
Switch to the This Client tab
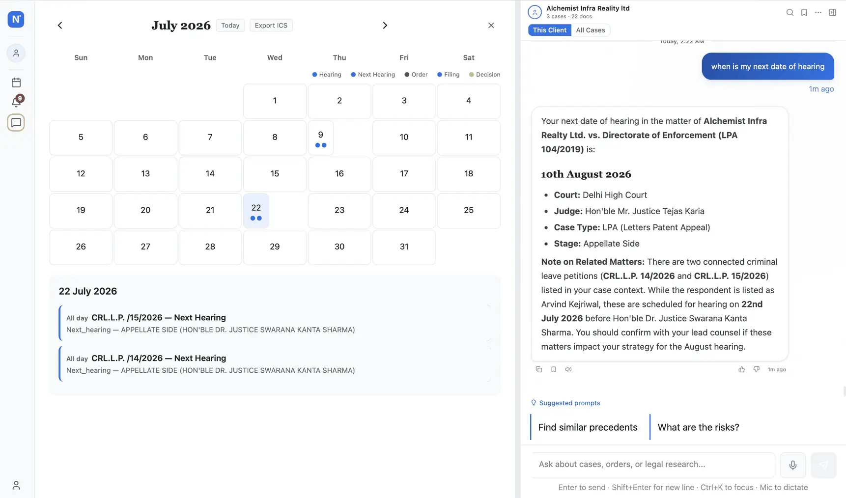[x=549, y=30]
